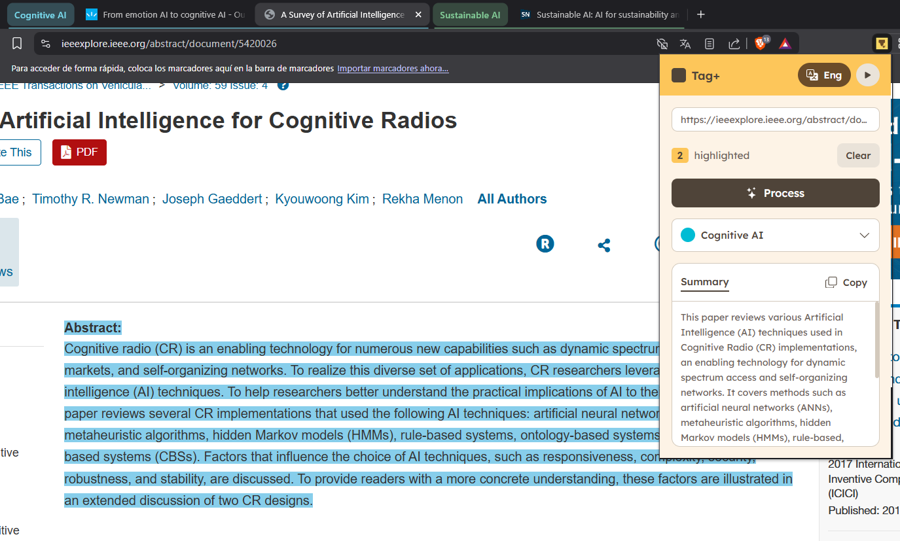Click the summary text scrollbar
This screenshot has height=541, width=900.
[x=877, y=340]
